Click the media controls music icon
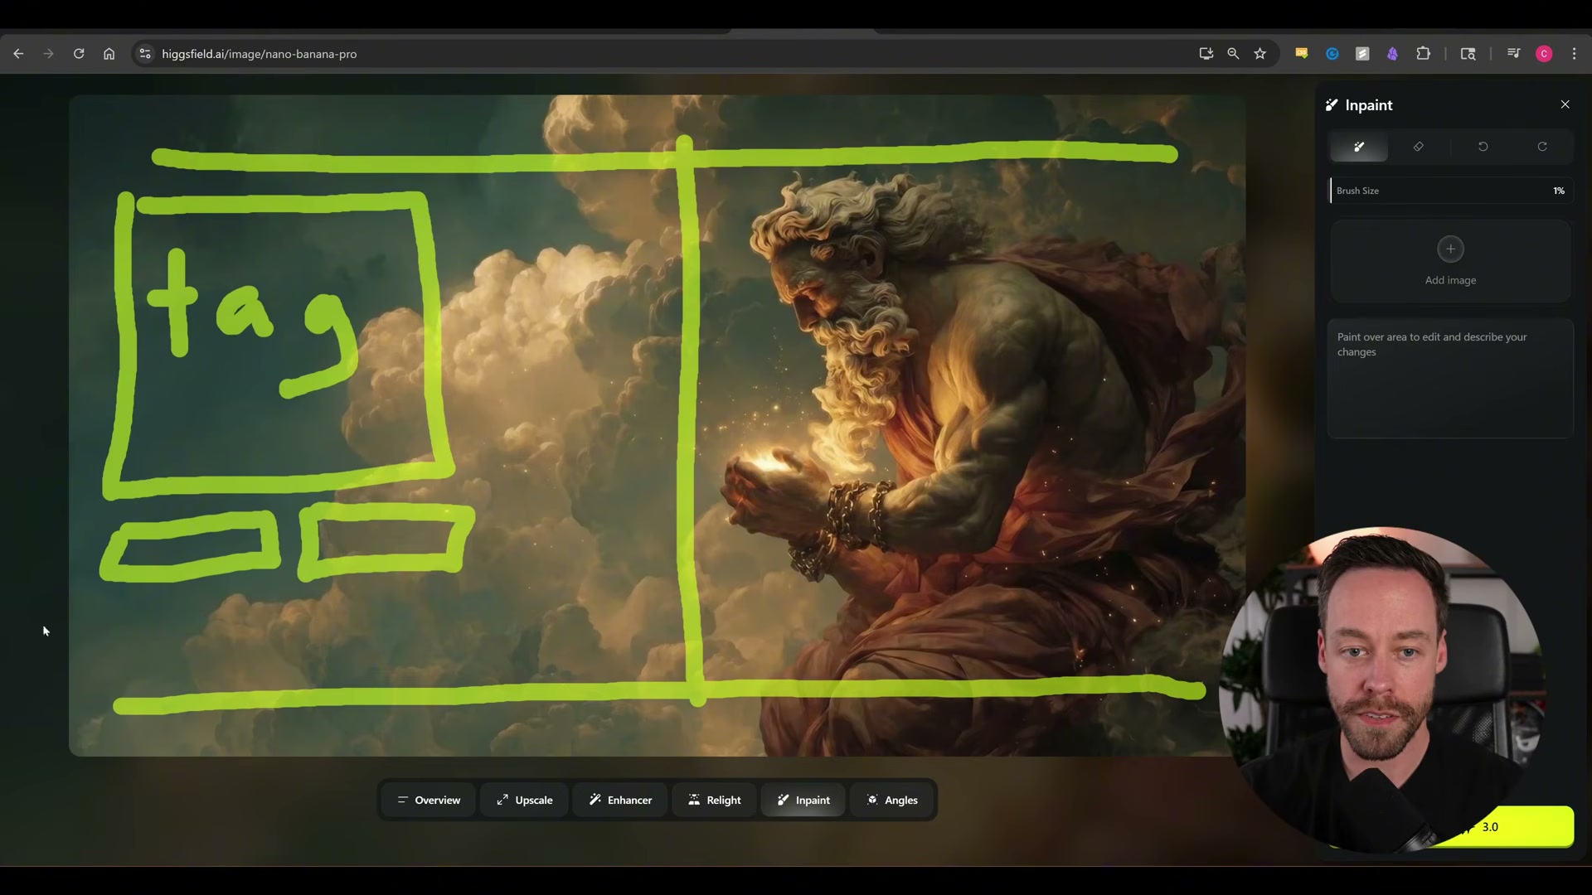The width and height of the screenshot is (1592, 895). tap(1512, 54)
